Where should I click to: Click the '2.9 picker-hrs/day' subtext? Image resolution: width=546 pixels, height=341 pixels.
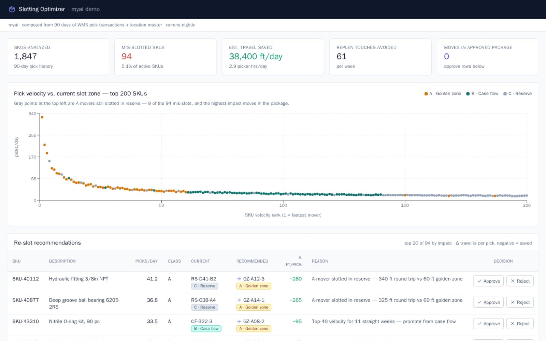tap(248, 66)
